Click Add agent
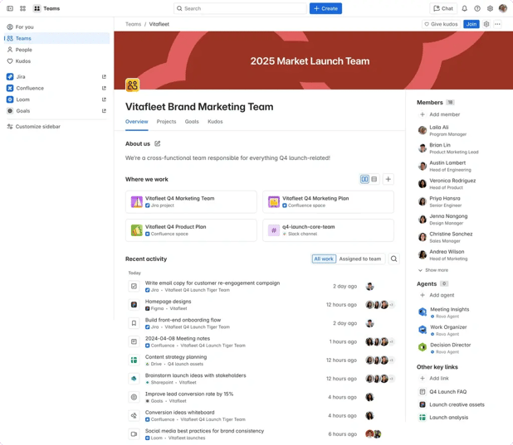The height and width of the screenshot is (445, 513). coord(437,295)
